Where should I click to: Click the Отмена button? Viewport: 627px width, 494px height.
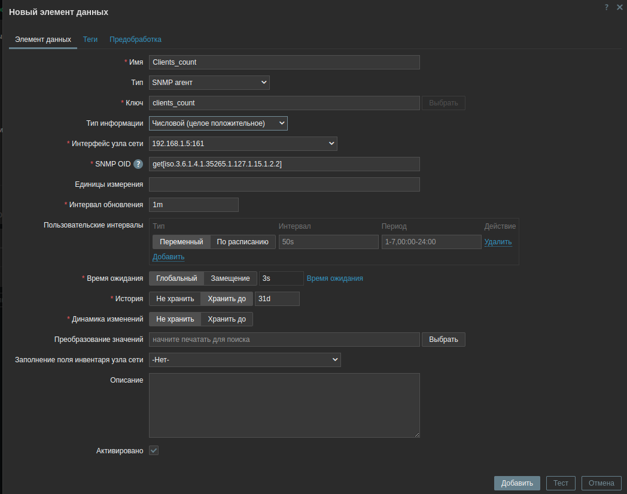click(601, 483)
